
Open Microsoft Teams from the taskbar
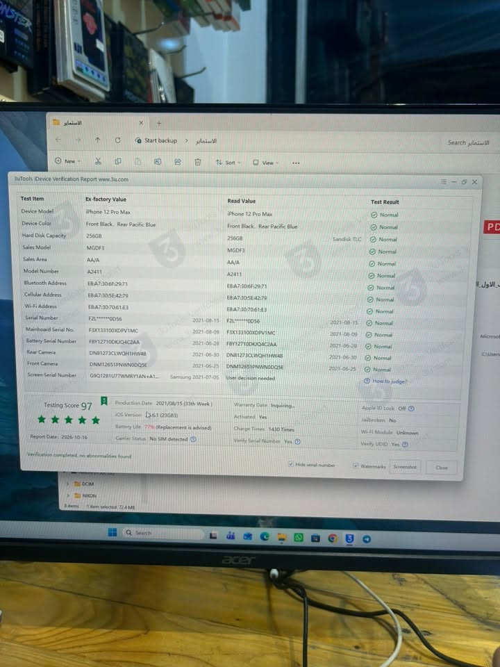[231, 536]
